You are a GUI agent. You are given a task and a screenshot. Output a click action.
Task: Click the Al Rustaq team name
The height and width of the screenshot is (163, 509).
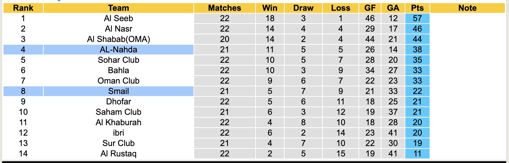pos(118,154)
